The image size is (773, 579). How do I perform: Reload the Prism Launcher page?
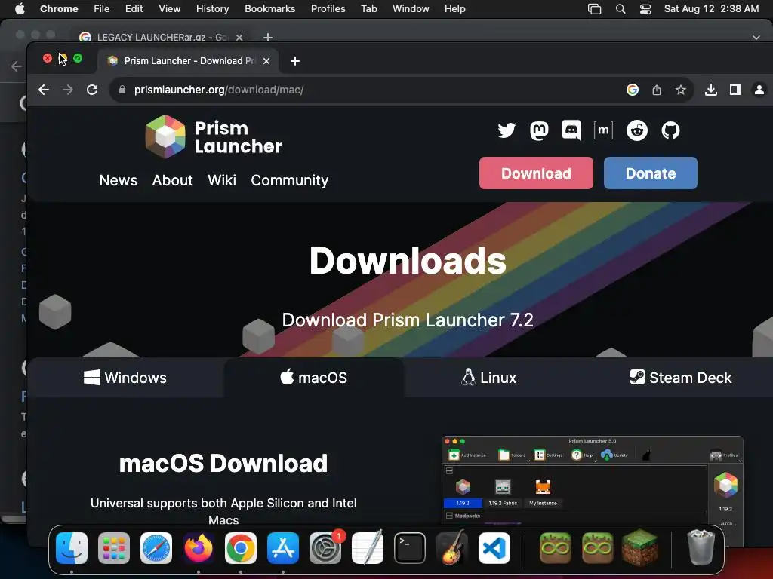click(92, 90)
